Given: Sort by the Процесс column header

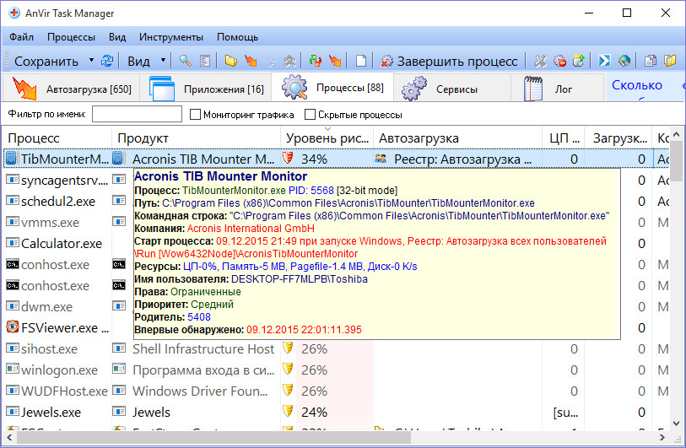Looking at the screenshot, I should click(x=57, y=138).
